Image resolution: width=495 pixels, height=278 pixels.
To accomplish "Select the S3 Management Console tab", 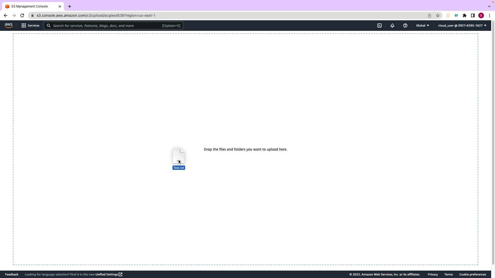I will pos(30,6).
